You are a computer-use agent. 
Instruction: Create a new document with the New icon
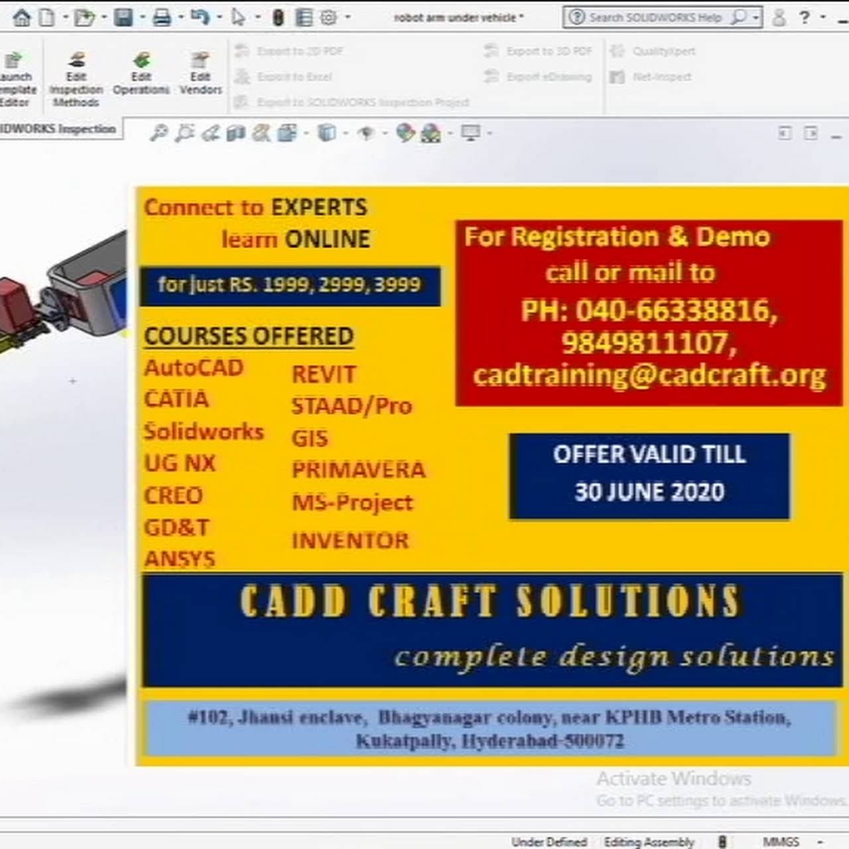[46, 17]
